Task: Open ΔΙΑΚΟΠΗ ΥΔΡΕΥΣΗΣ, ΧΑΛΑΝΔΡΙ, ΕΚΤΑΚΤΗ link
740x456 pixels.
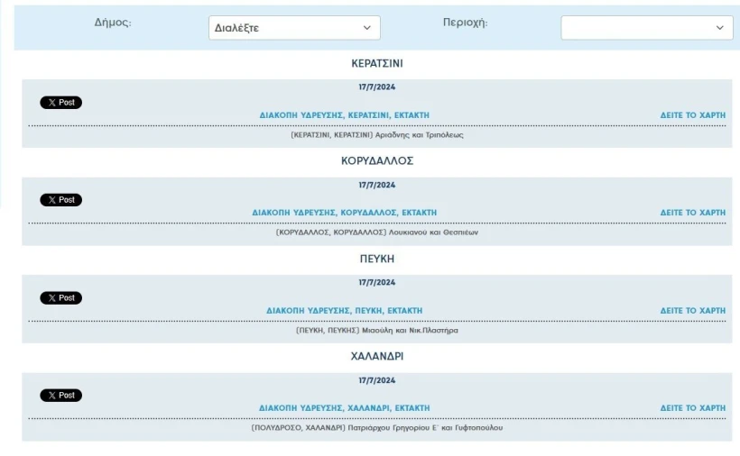Action: [344, 408]
